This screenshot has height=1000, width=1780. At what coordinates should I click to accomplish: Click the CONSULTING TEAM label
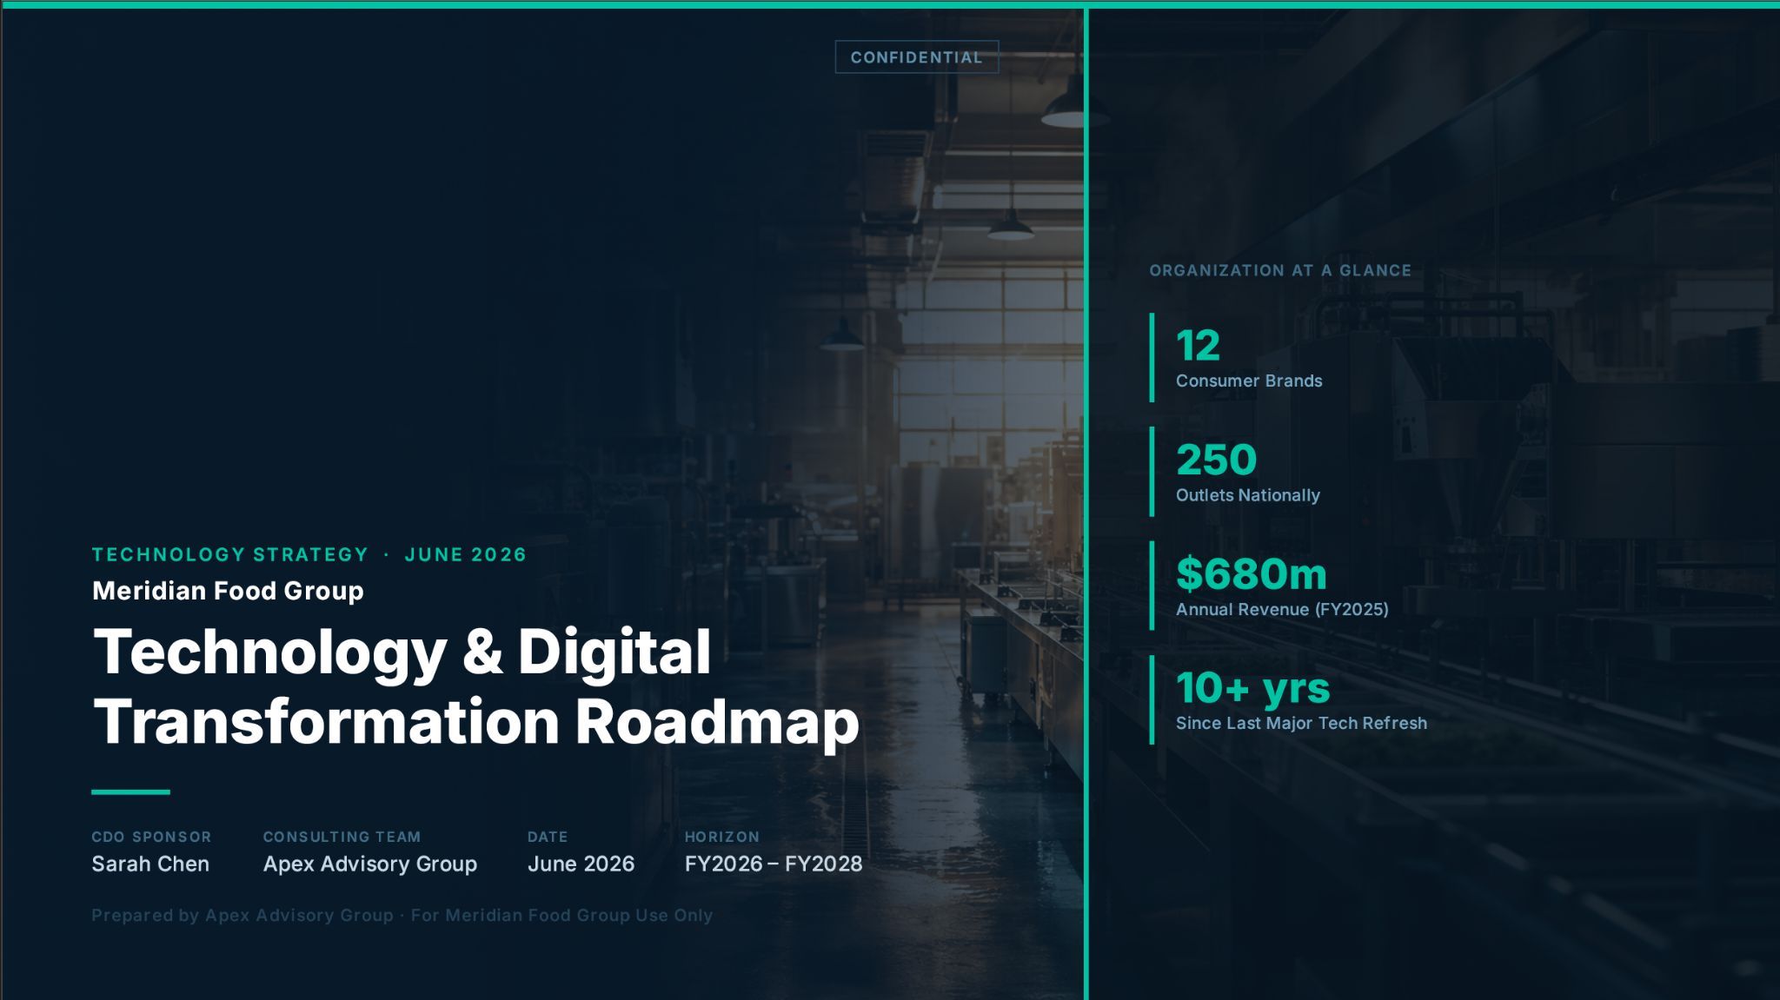tap(342, 837)
